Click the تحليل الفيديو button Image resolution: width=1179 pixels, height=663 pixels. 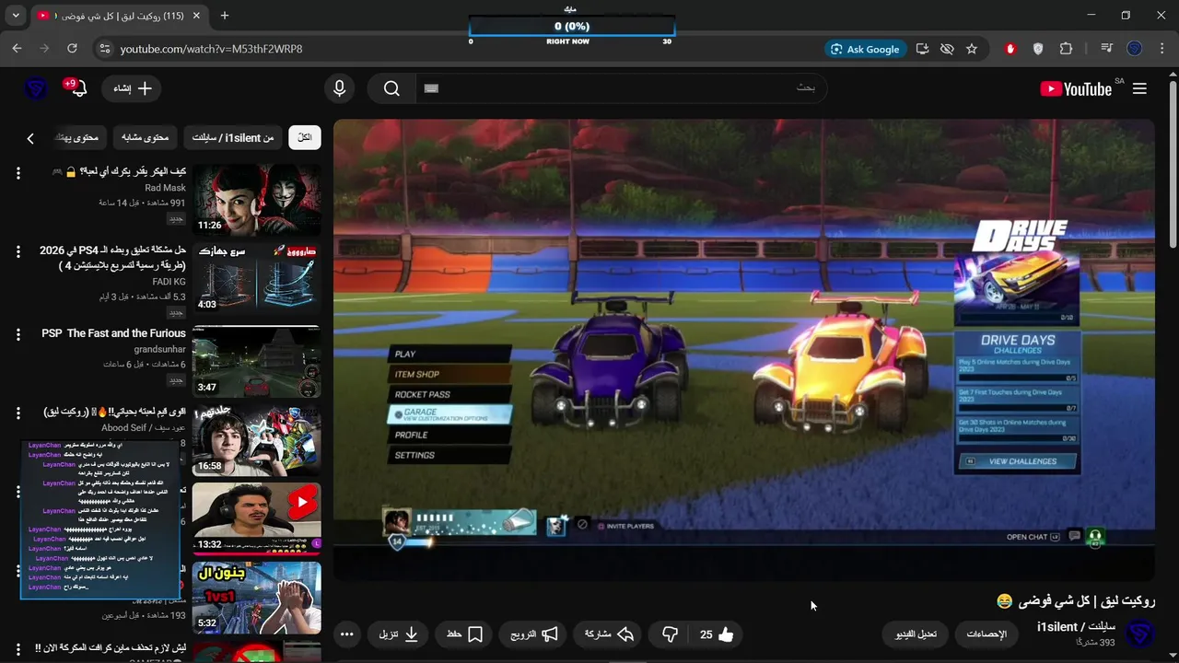[x=916, y=634]
